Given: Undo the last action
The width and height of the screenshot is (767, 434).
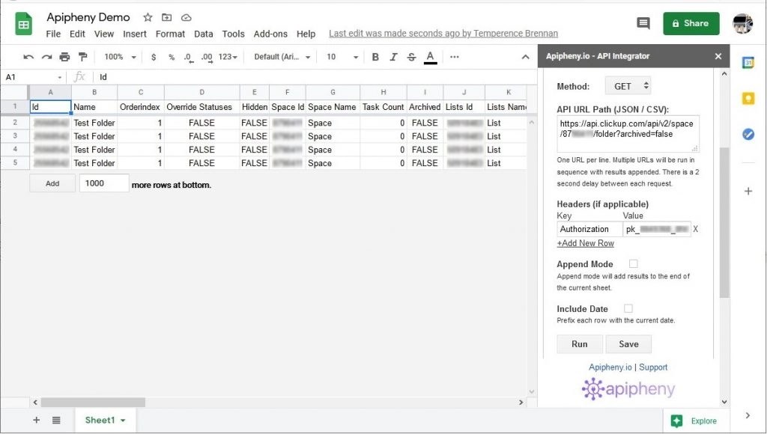Looking at the screenshot, I should [28, 57].
